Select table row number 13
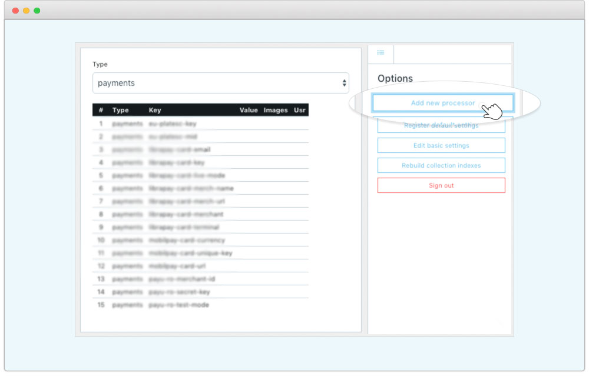The height and width of the screenshot is (380, 589). click(x=201, y=279)
